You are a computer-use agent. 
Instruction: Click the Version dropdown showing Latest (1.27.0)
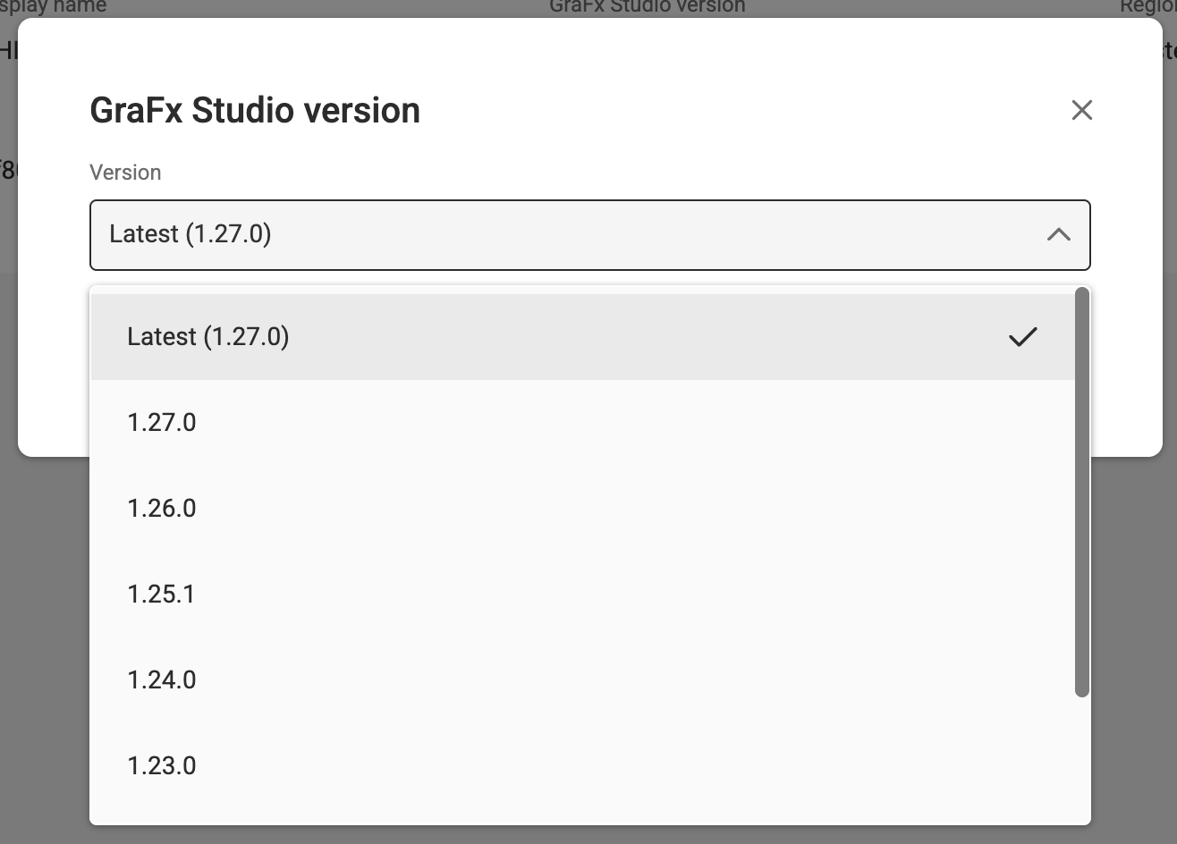[589, 235]
